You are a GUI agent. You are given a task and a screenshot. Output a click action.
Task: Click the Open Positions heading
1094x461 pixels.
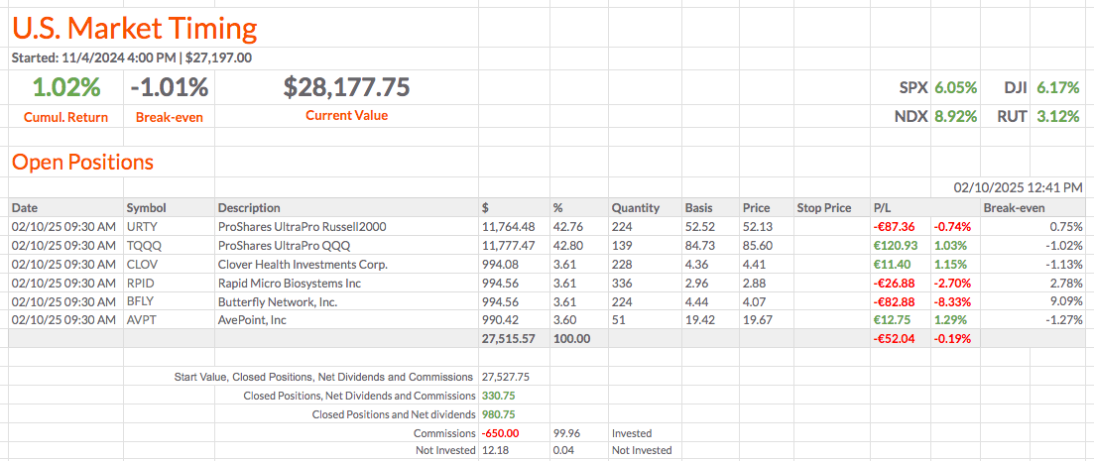[82, 162]
